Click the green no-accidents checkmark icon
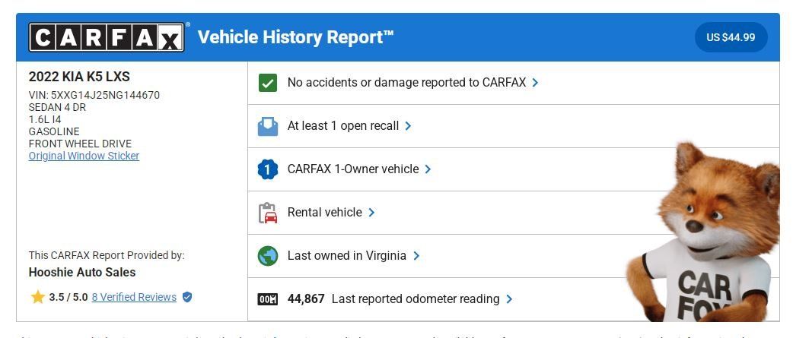 pyautogui.click(x=268, y=83)
